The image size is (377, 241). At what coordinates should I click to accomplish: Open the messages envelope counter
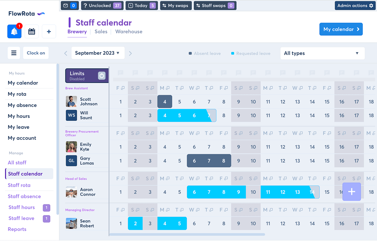(70, 6)
